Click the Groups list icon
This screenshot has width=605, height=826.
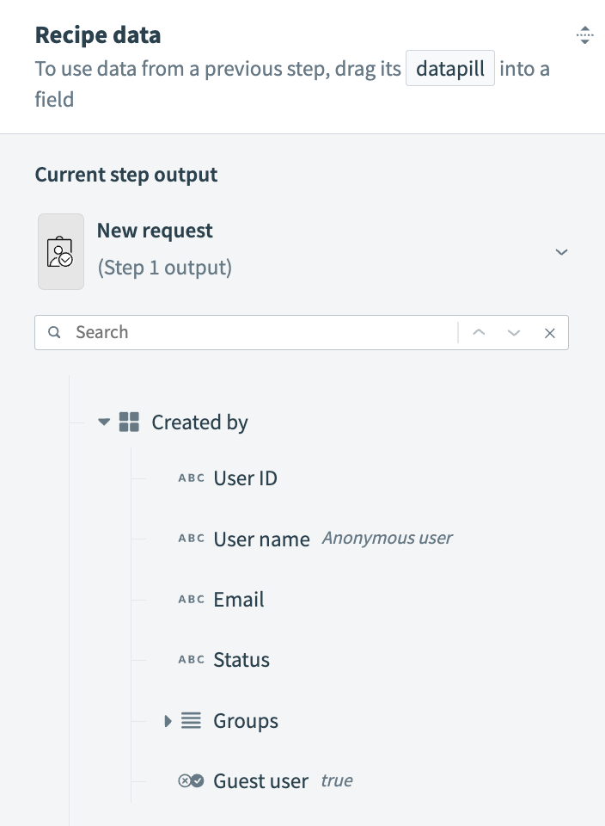[191, 721]
